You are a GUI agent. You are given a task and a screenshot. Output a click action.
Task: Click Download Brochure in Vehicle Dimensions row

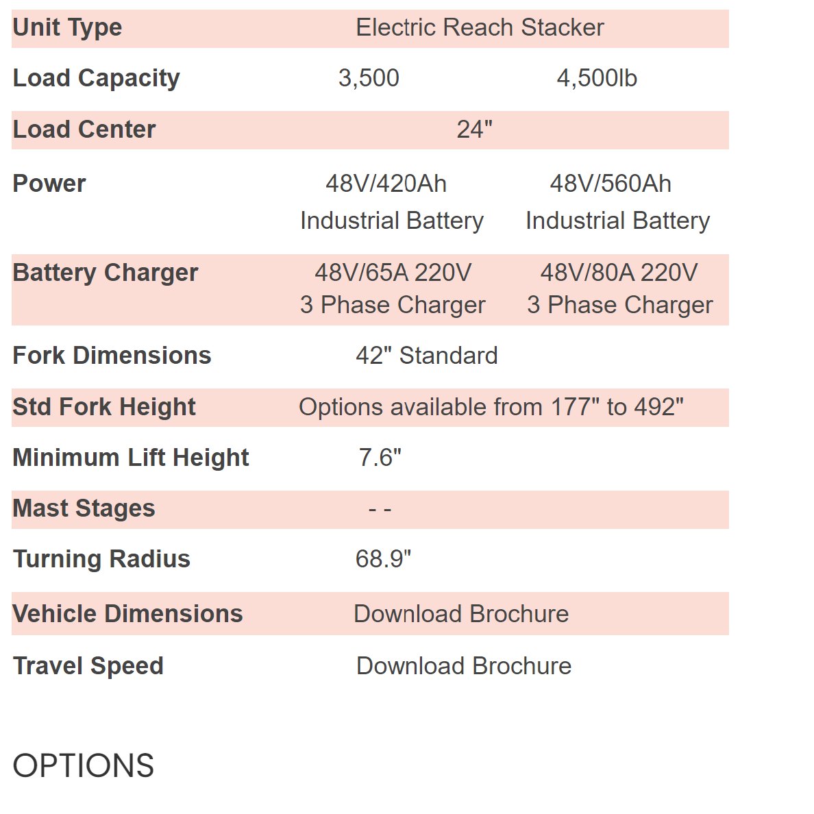pyautogui.click(x=461, y=614)
